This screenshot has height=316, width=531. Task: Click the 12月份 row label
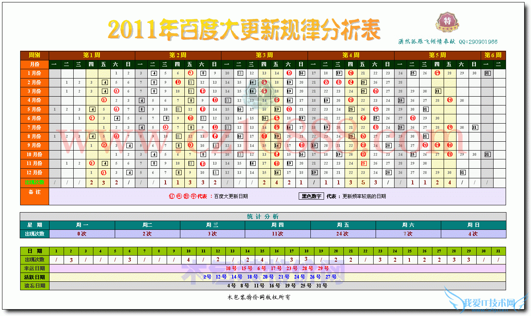[x=35, y=173]
